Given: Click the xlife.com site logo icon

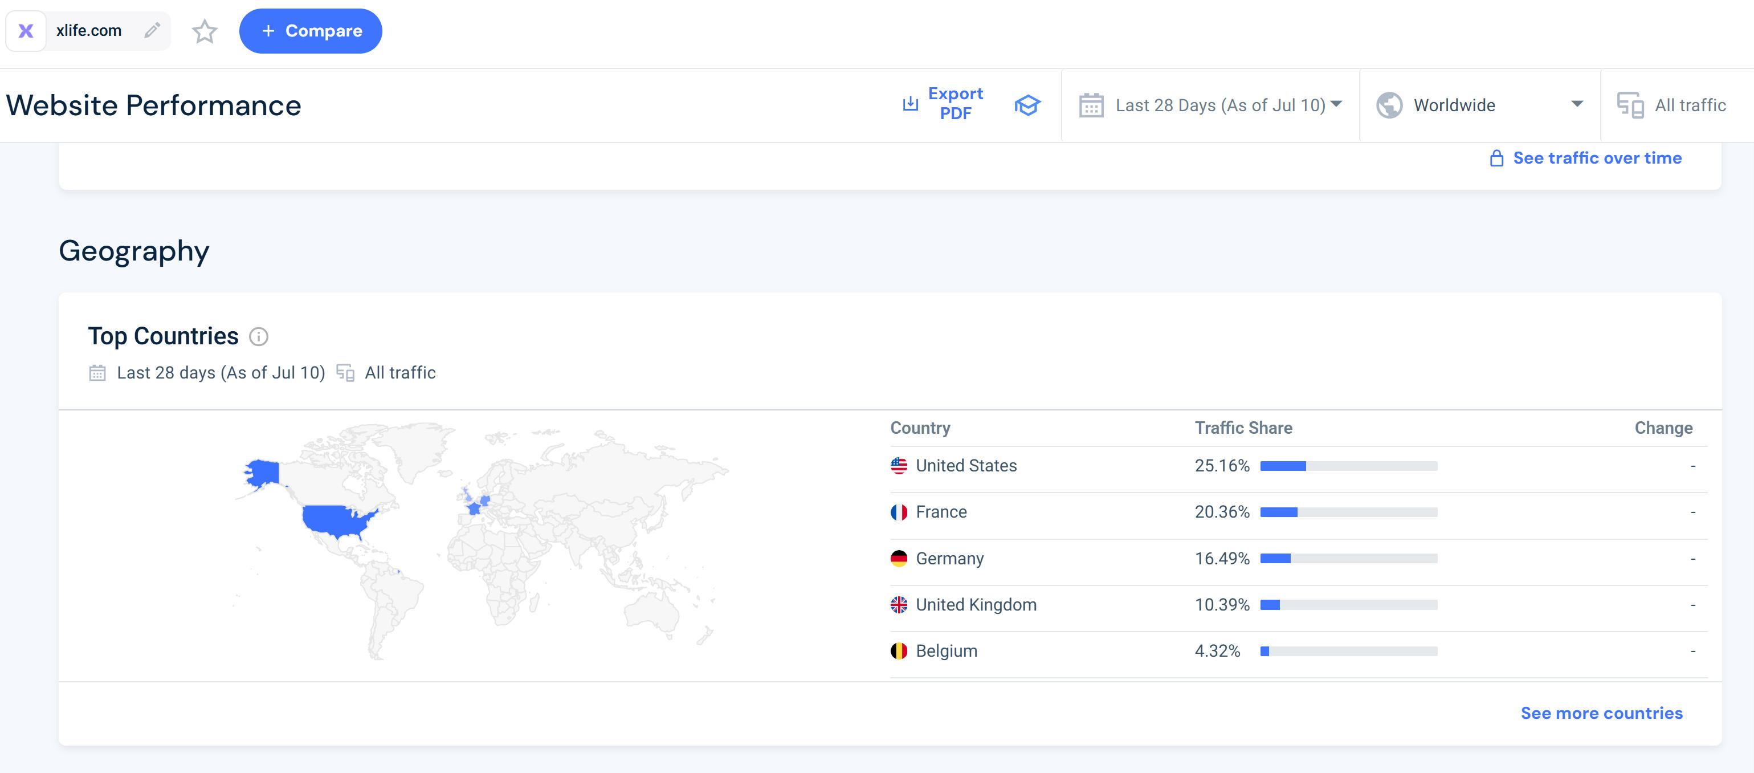Looking at the screenshot, I should [26, 31].
